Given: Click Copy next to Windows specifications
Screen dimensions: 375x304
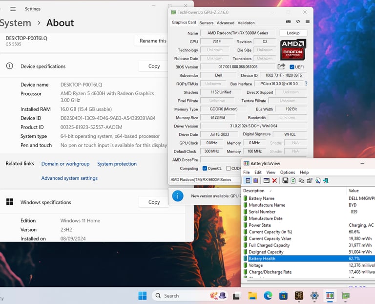Looking at the screenshot, I should pos(154,202).
